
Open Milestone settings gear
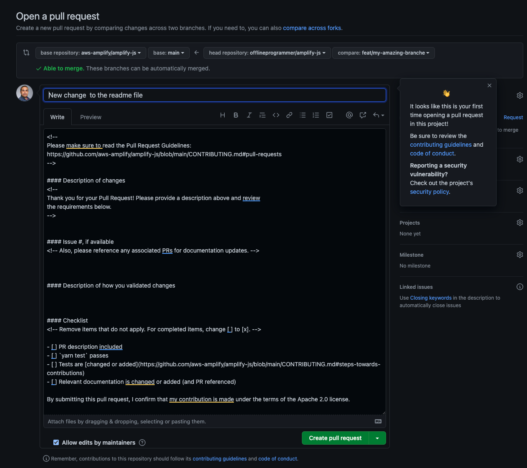(x=520, y=255)
